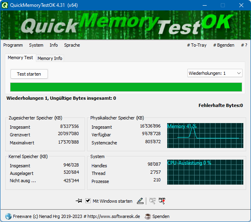251x222 pixels.
Task: Click the Grenzwert label
Action: (x=20, y=135)
